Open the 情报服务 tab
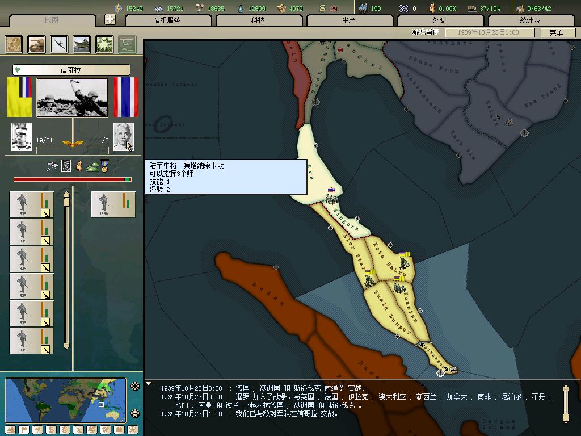 167,20
